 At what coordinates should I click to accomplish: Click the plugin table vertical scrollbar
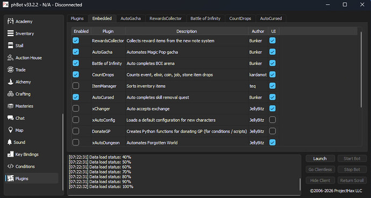[361, 70]
